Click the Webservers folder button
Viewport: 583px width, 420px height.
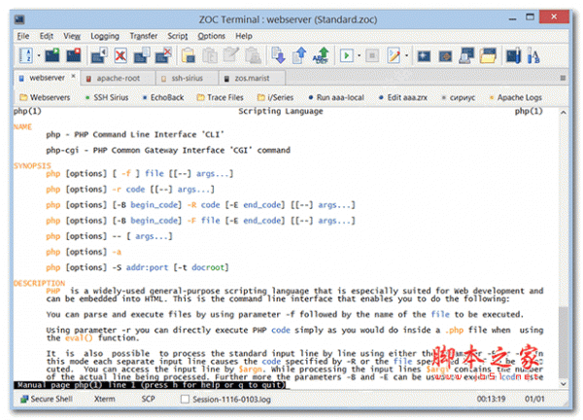[x=45, y=97]
